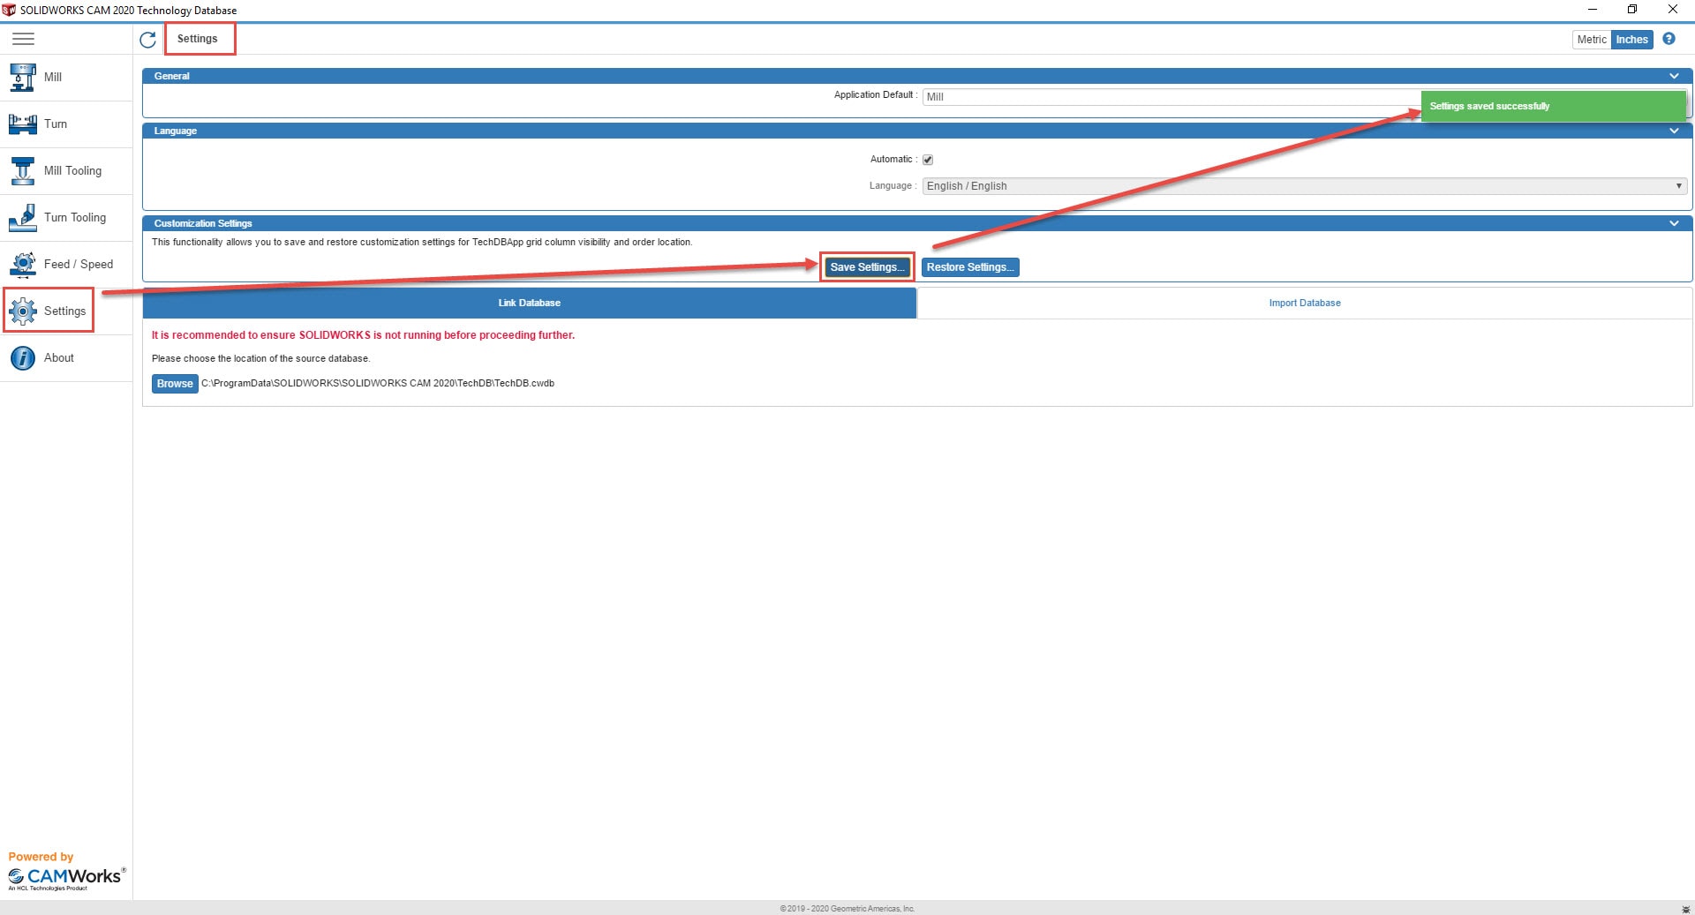Close the Technology Database window
The image size is (1695, 915).
pyautogui.click(x=1673, y=10)
